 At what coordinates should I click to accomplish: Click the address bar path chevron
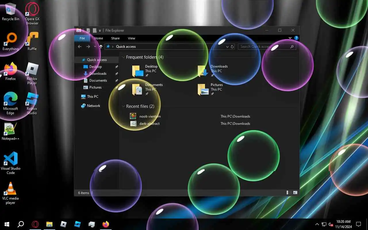(x=113, y=47)
